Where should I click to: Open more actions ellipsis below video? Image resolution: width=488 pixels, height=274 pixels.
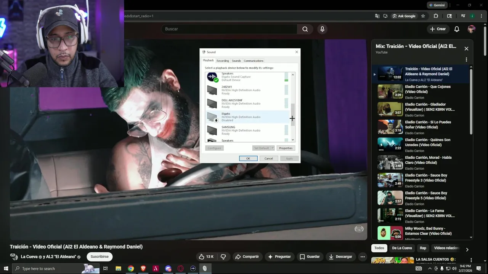pyautogui.click(x=363, y=256)
